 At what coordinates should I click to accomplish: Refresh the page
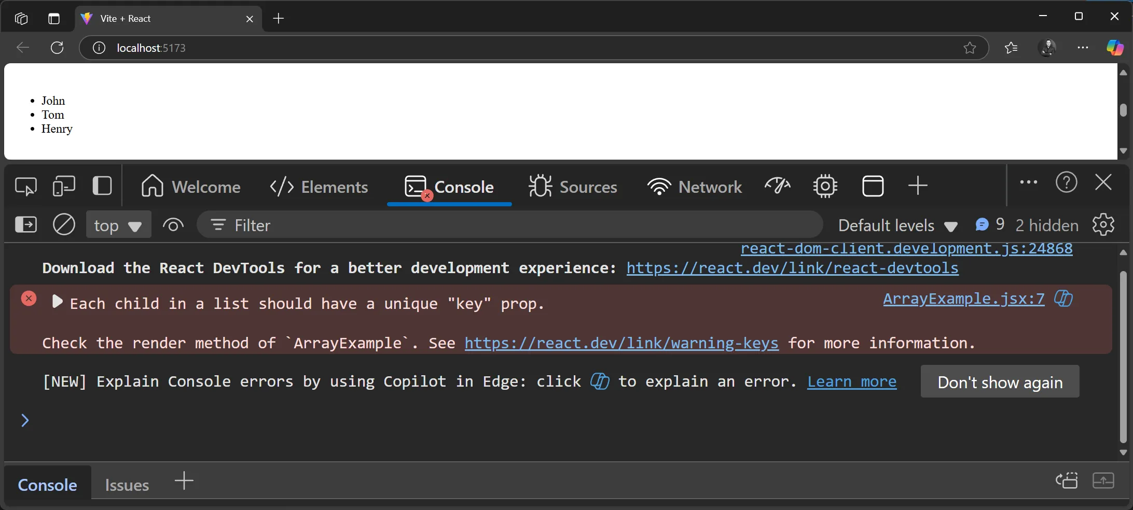click(57, 48)
